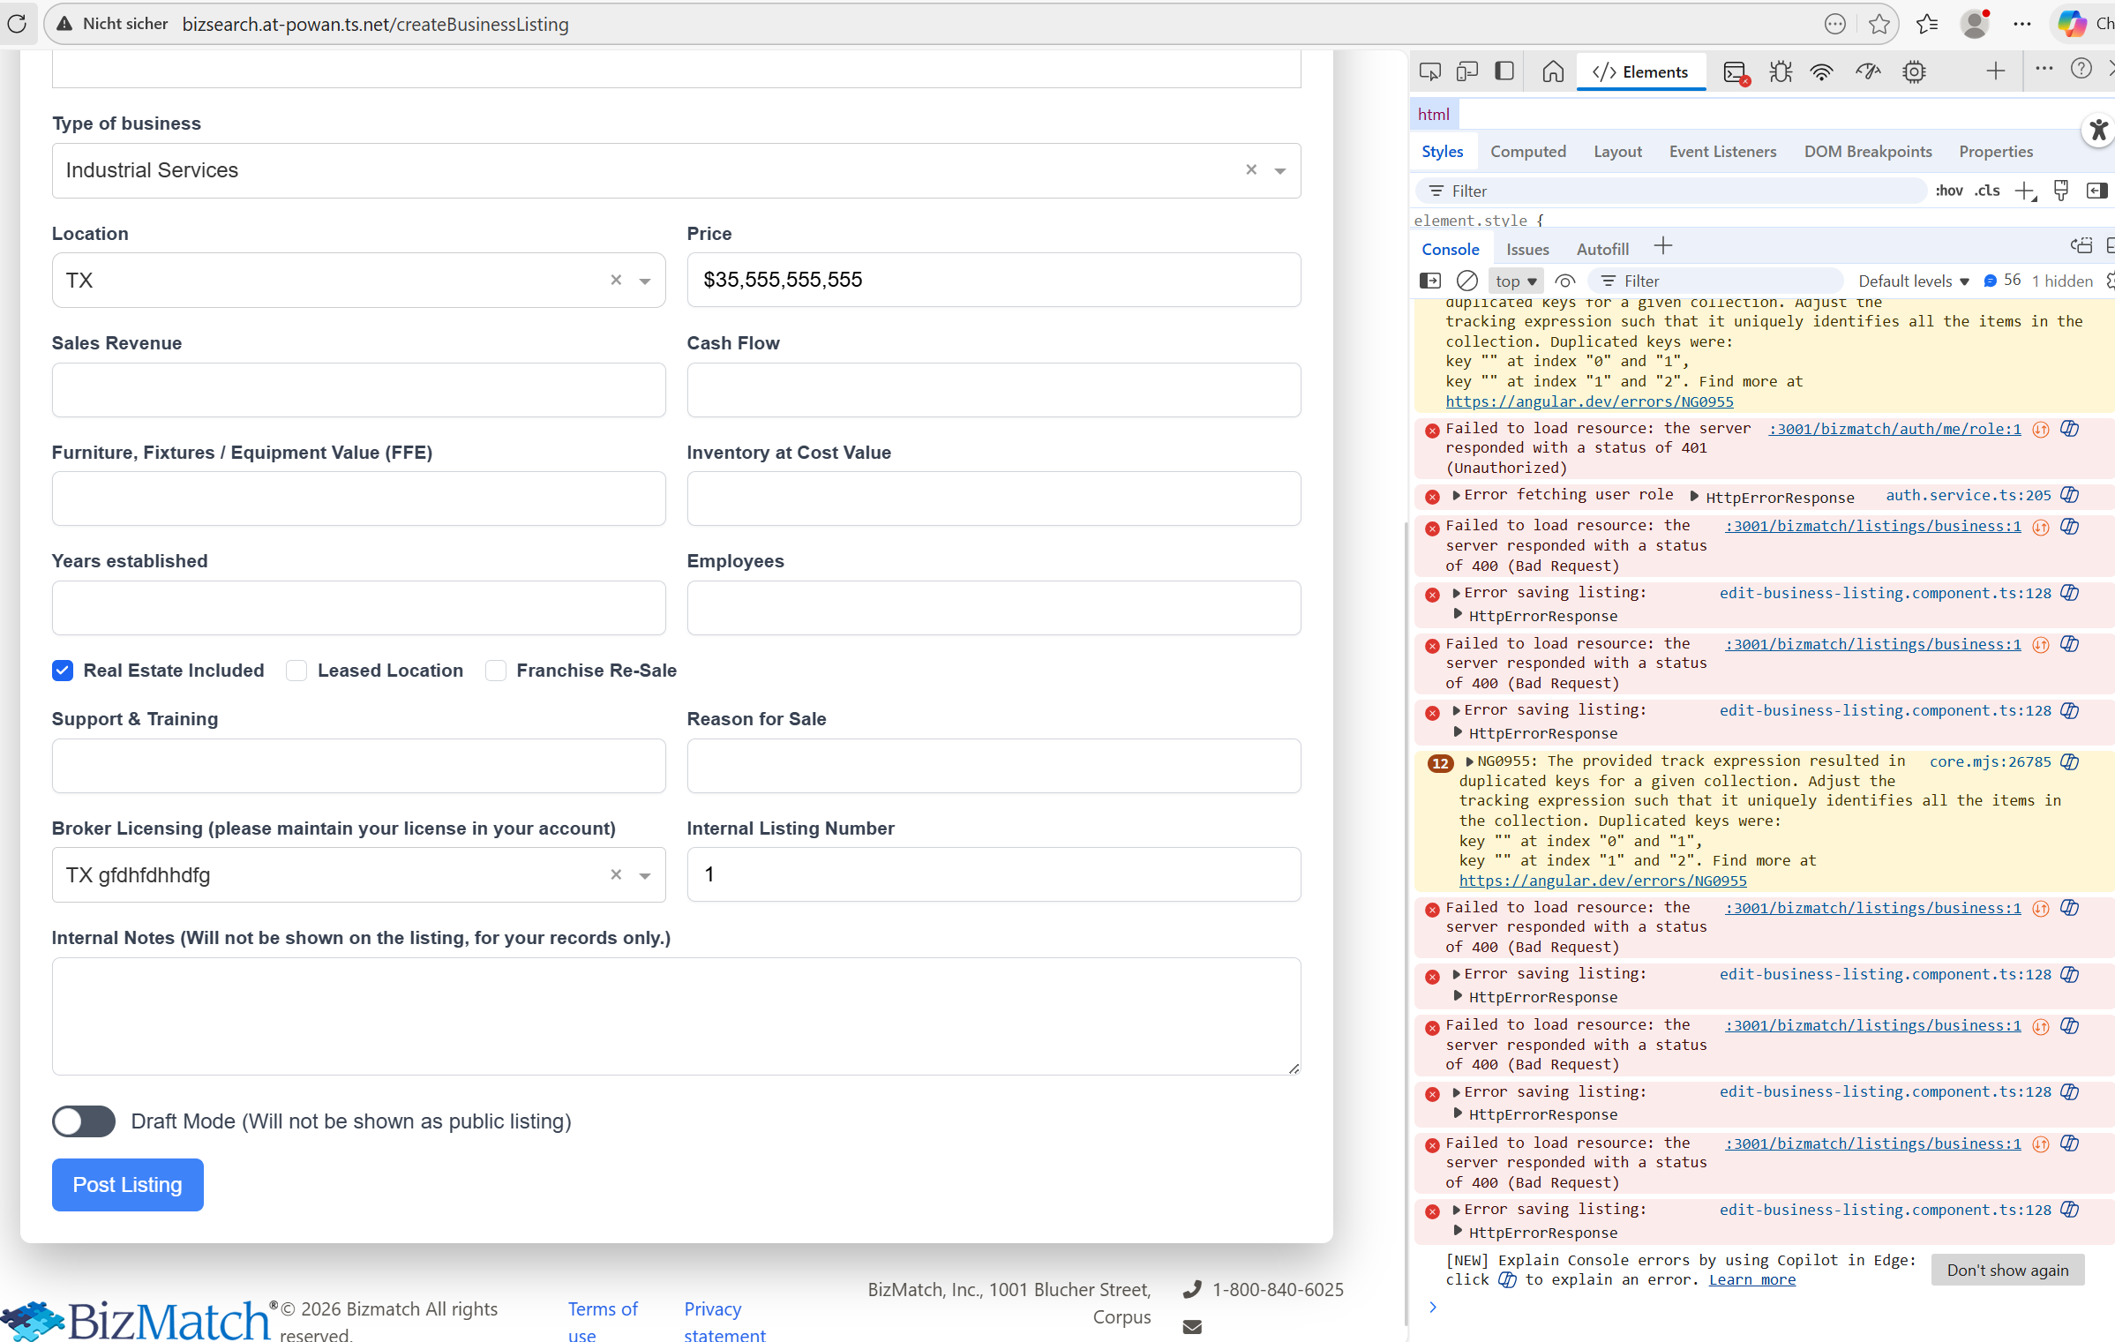Open the Type of business dropdown arrow
Image resolution: width=2115 pixels, height=1342 pixels.
tap(1279, 170)
